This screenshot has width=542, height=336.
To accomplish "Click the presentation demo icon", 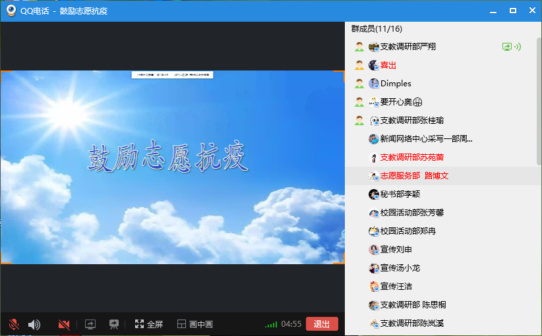I will click(113, 324).
